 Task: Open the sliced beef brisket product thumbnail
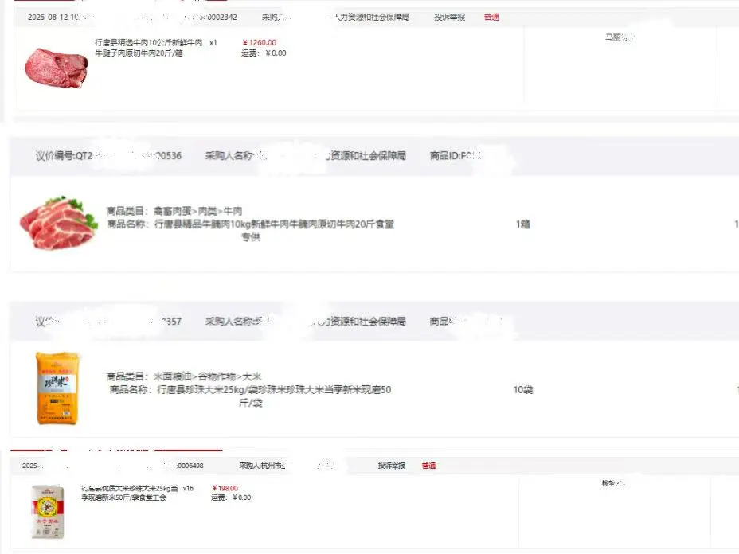click(x=58, y=223)
